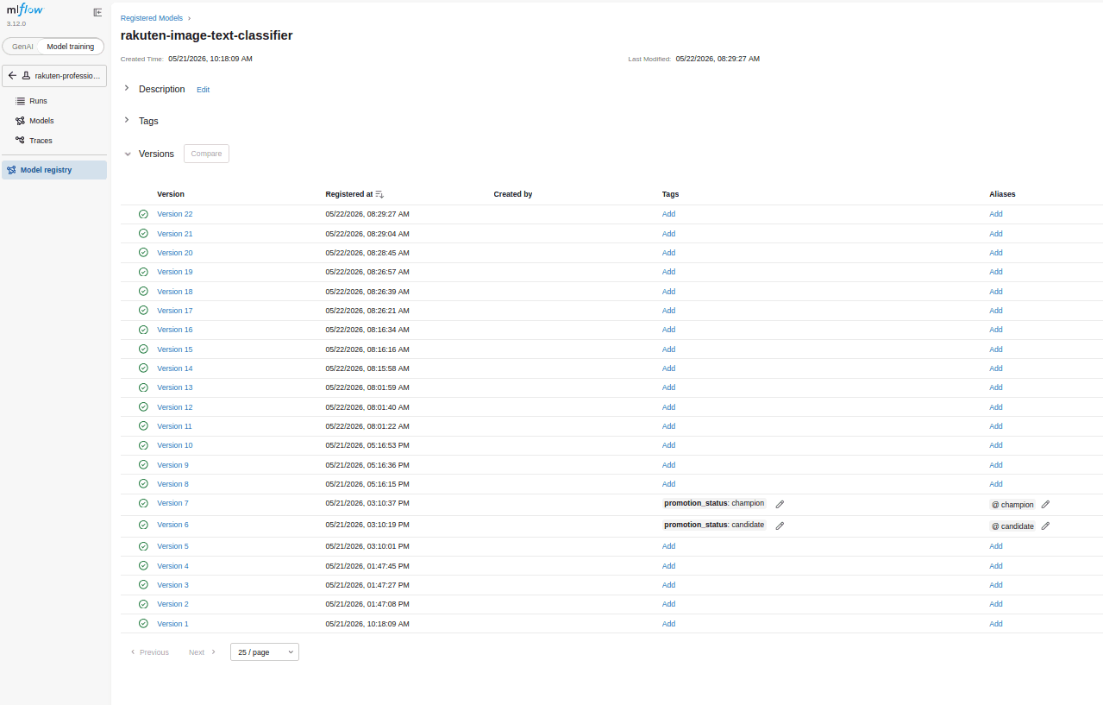Click the Model registry sidebar icon
1103x705 pixels.
tap(11, 170)
